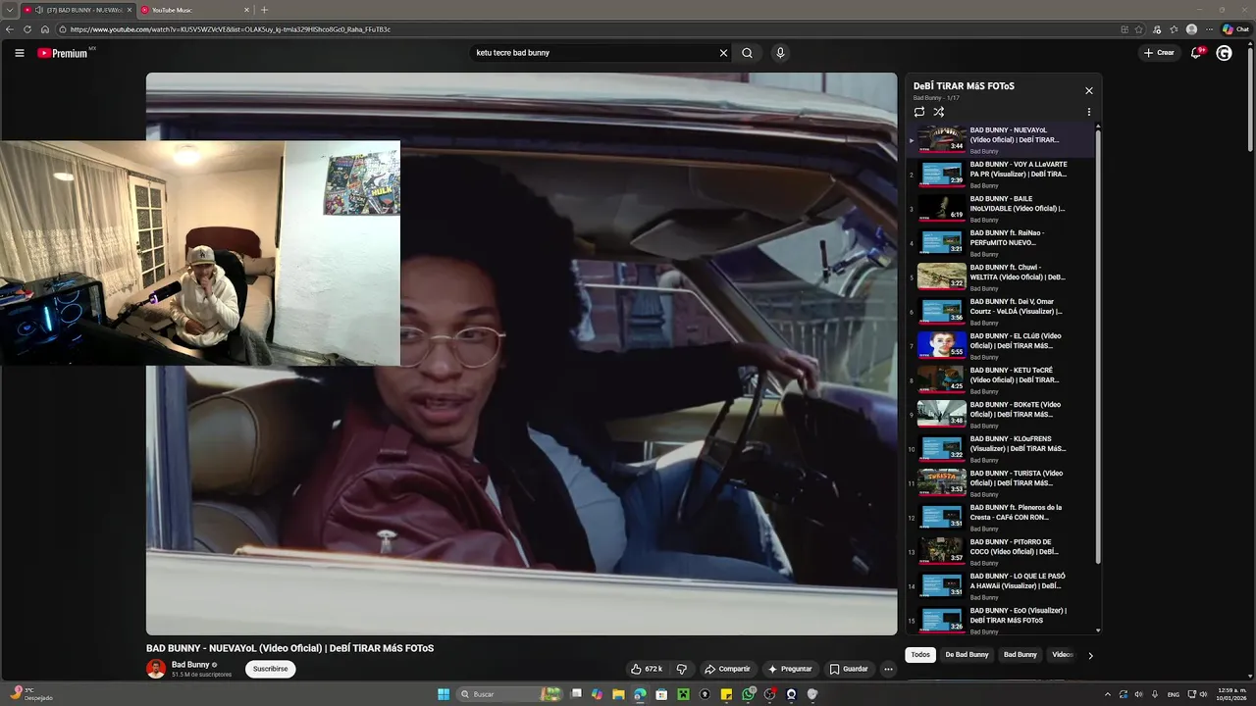Go back in the browser
The height and width of the screenshot is (706, 1256).
point(10,29)
